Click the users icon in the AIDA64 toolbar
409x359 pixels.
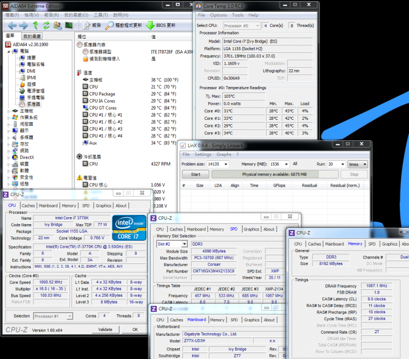coord(58,25)
